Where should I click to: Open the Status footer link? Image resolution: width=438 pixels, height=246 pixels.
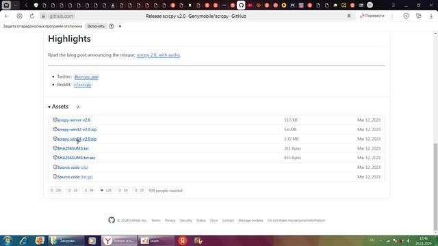coord(201,220)
